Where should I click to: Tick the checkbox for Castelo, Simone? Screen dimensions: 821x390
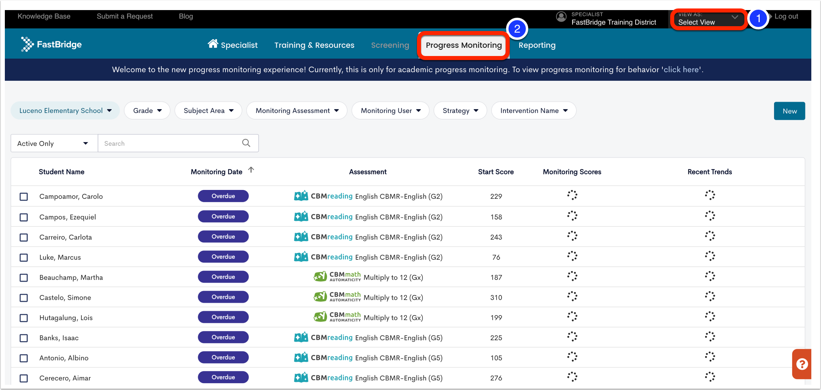[24, 298]
